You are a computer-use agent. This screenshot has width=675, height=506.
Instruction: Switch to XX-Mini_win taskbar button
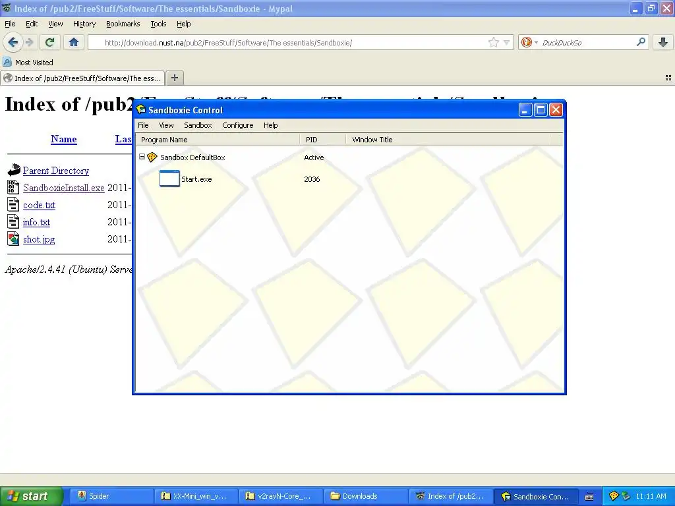tap(195, 496)
